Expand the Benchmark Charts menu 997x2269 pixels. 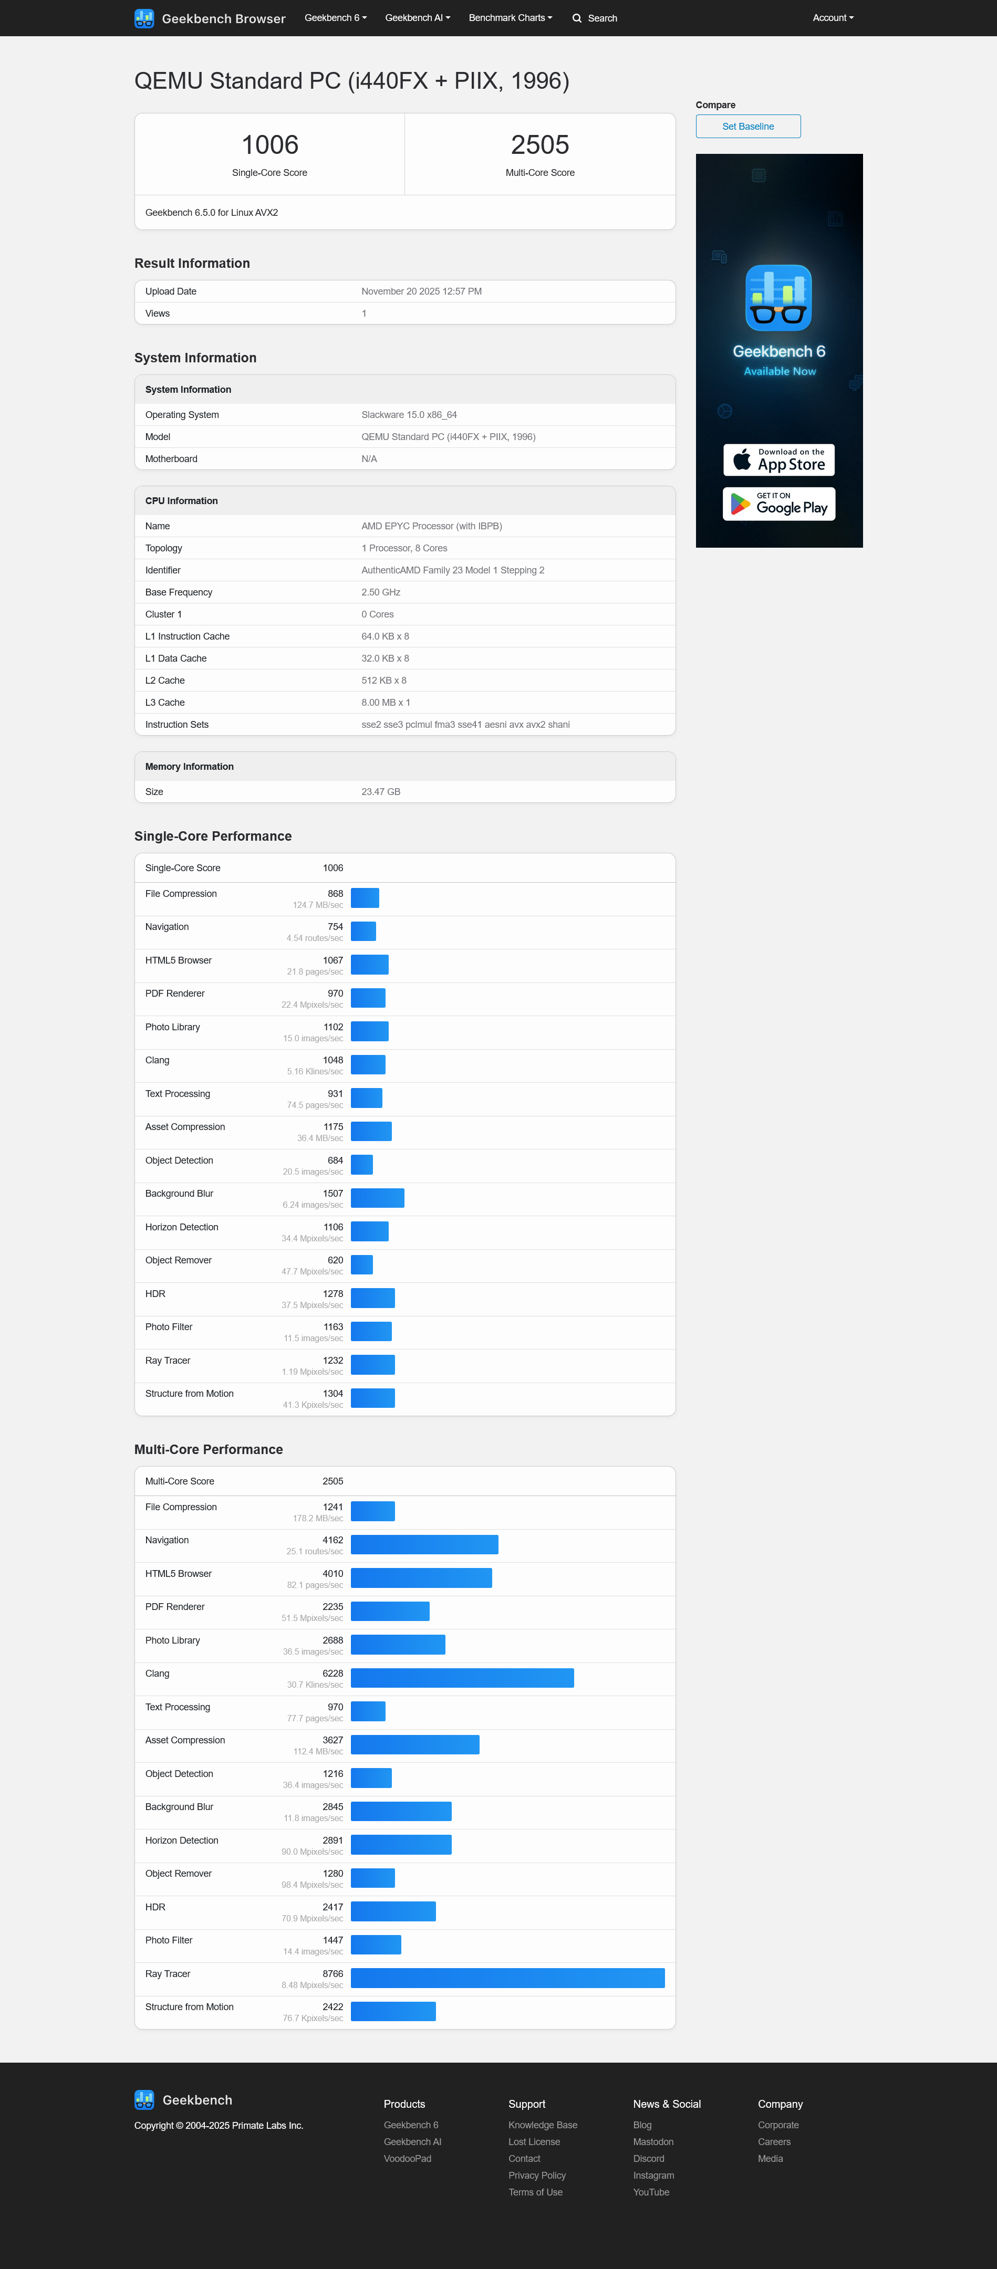pos(510,18)
